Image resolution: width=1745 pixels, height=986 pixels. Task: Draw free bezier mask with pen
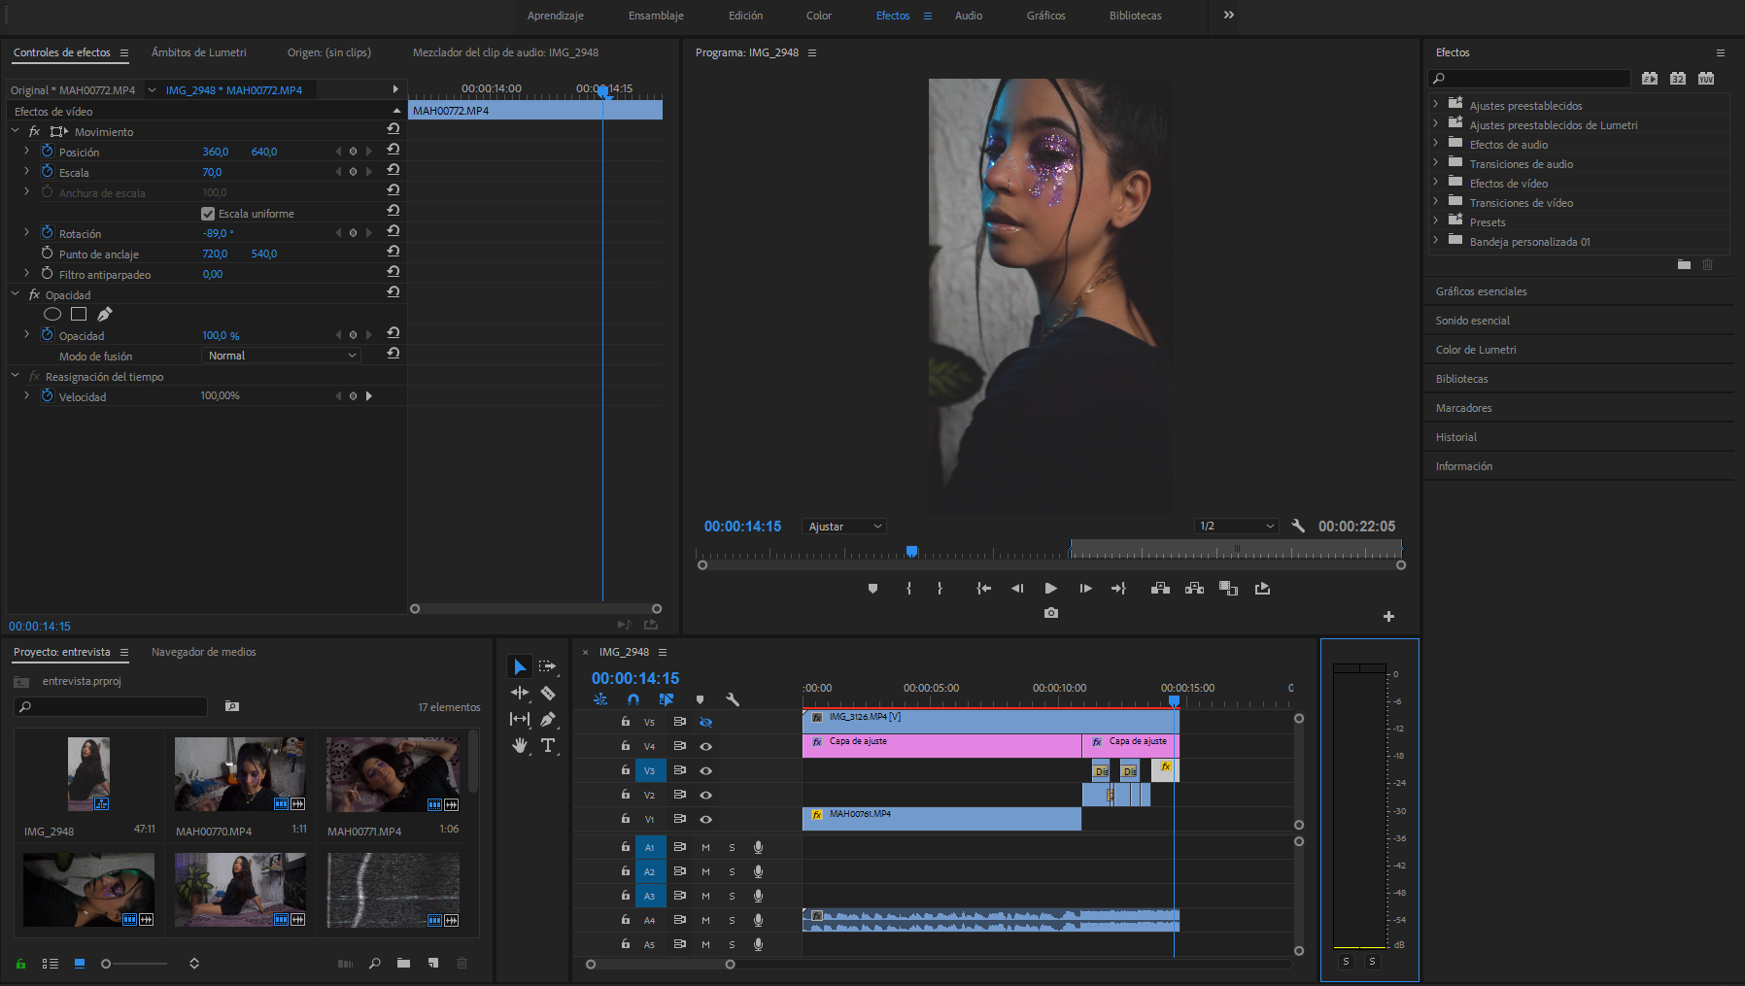pyautogui.click(x=104, y=314)
